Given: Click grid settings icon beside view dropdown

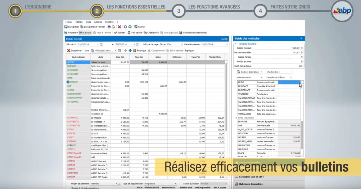Looking at the screenshot, I should coord(120,50).
